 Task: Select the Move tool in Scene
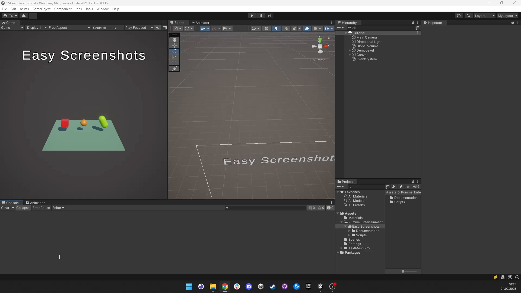tap(174, 46)
